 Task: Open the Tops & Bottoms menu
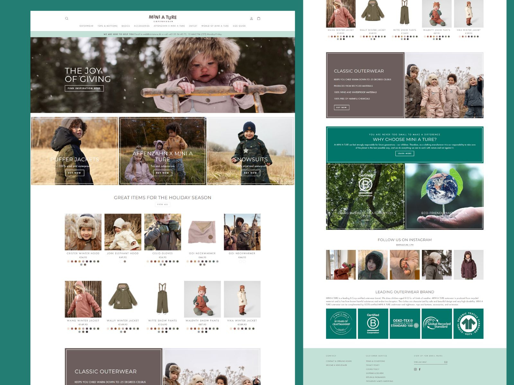[108, 26]
